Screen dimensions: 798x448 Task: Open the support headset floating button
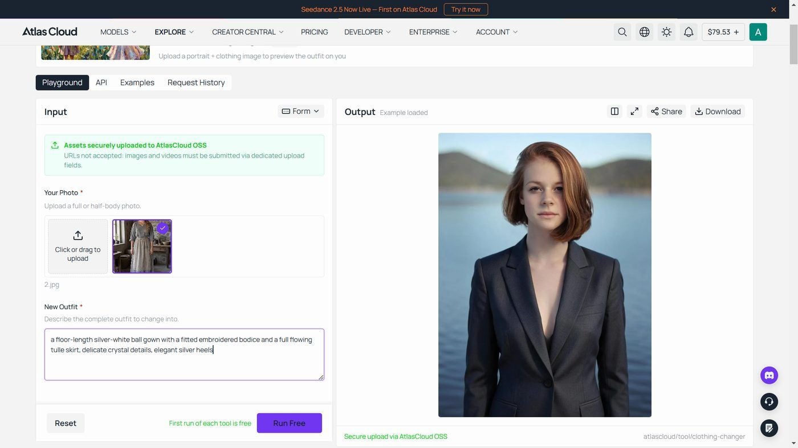click(769, 402)
